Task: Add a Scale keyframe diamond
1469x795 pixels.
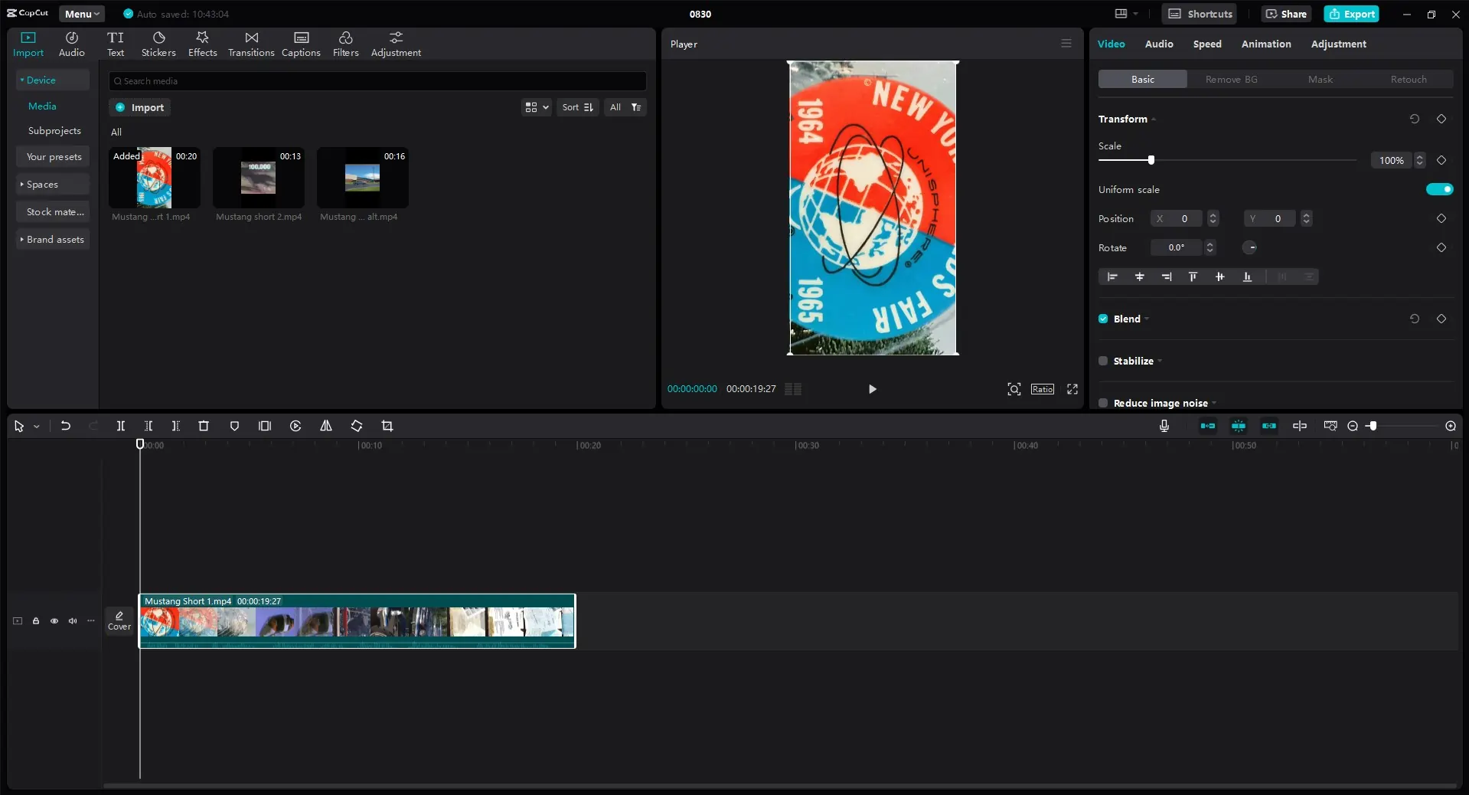Action: click(x=1441, y=160)
